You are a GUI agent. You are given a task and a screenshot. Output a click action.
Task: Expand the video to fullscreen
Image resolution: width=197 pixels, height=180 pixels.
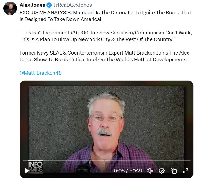pos(186,171)
